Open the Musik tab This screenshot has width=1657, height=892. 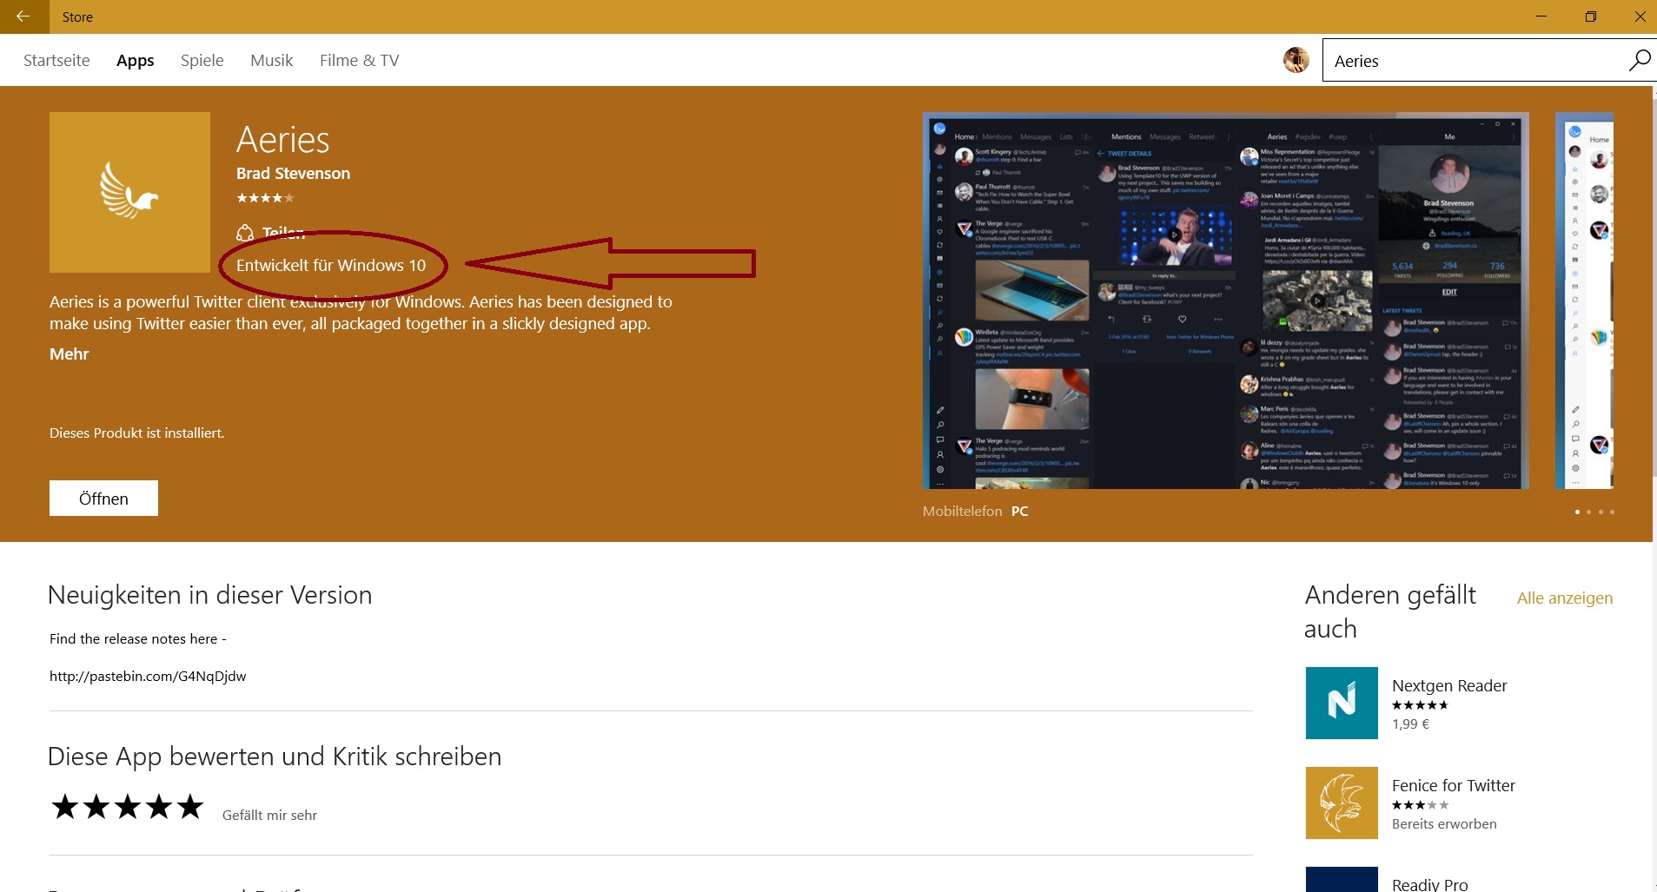[272, 61]
